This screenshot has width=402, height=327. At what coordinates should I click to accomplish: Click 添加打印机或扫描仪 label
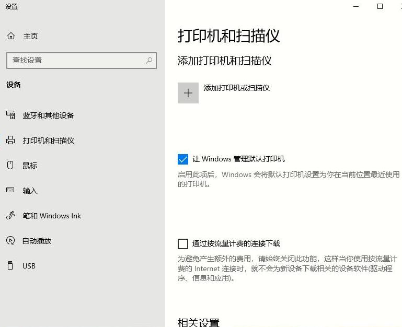(x=237, y=88)
